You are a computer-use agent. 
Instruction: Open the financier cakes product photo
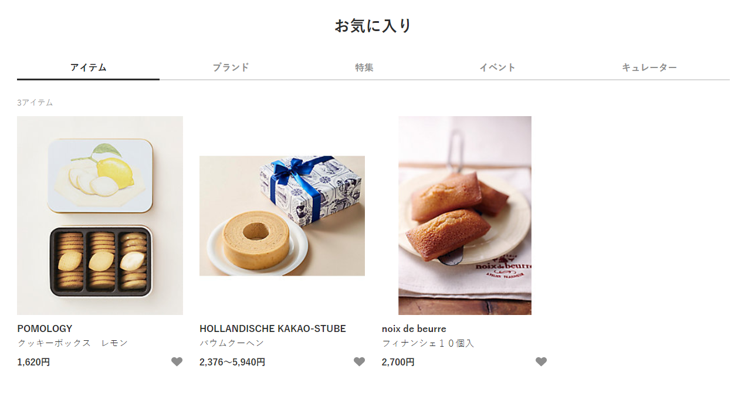(x=465, y=215)
